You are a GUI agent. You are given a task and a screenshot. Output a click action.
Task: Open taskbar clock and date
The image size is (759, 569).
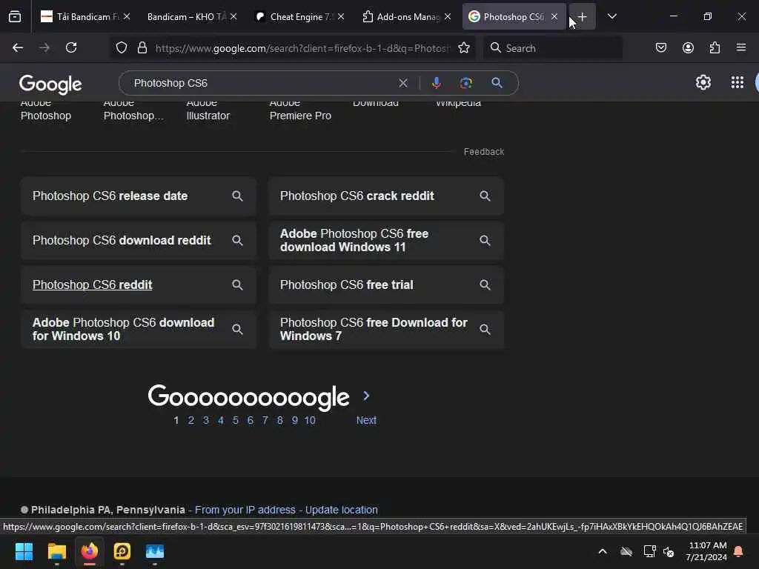(706, 551)
